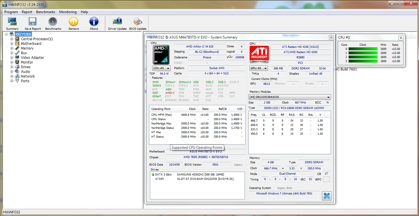Open the Program menu
This screenshot has height=216, width=419.
click(11, 12)
